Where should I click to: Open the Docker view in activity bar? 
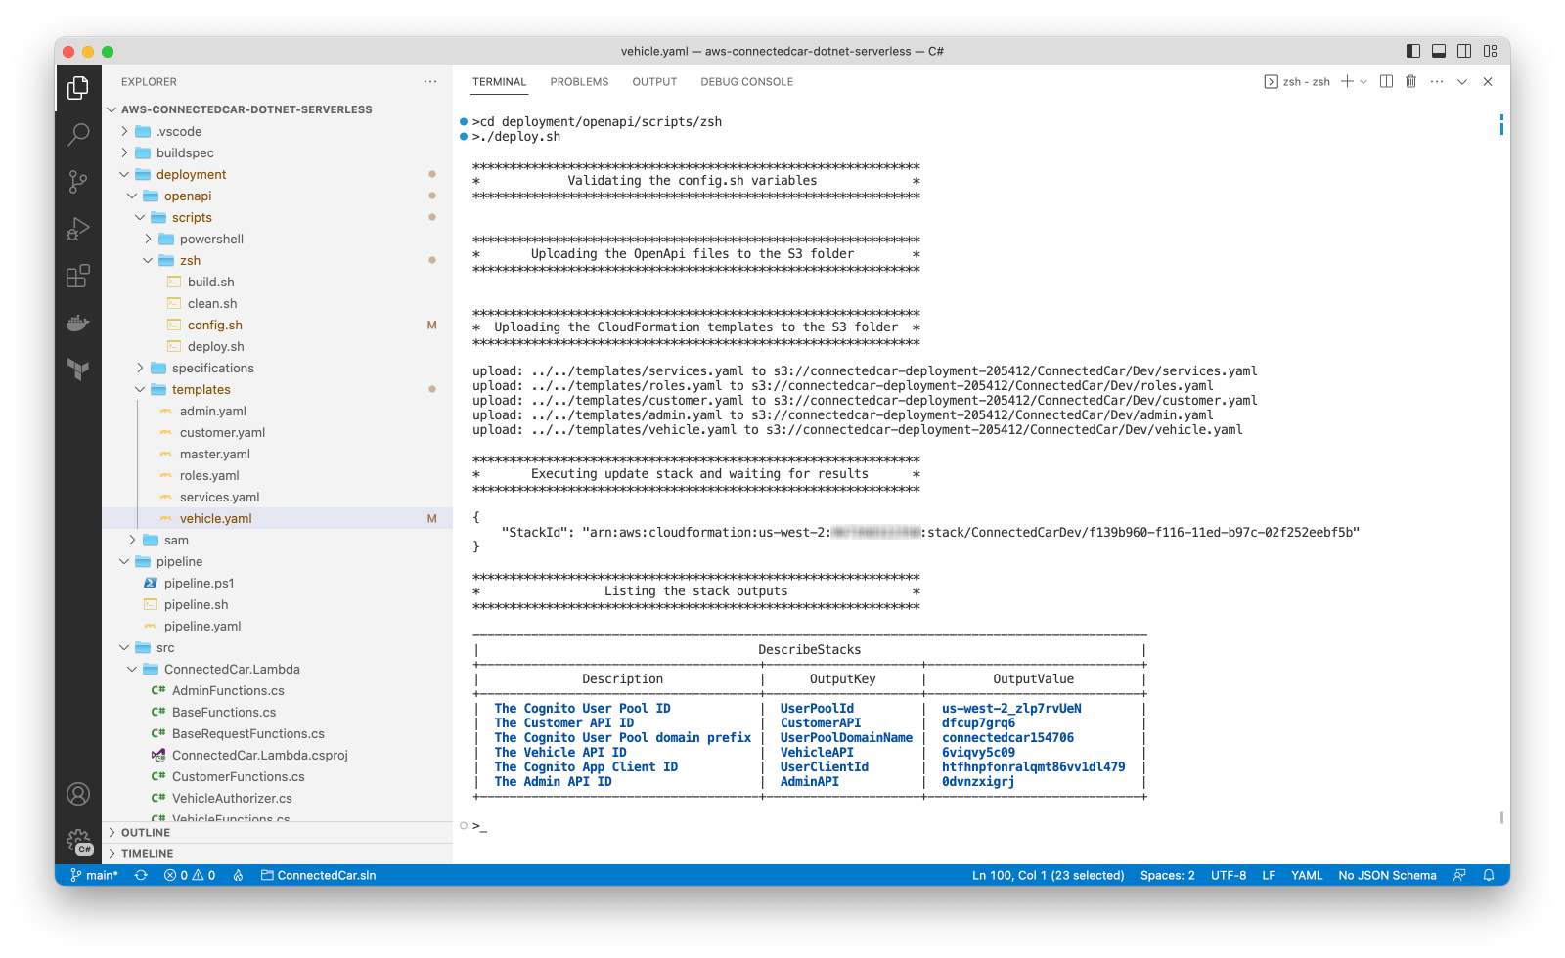tap(78, 323)
